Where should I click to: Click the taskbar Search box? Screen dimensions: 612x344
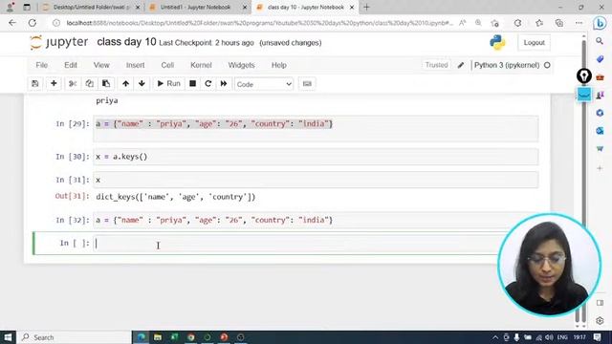[x=75, y=337]
